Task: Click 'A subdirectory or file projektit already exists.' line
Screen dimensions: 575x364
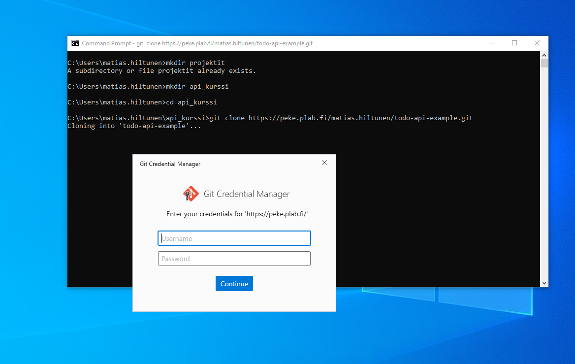Action: point(161,71)
